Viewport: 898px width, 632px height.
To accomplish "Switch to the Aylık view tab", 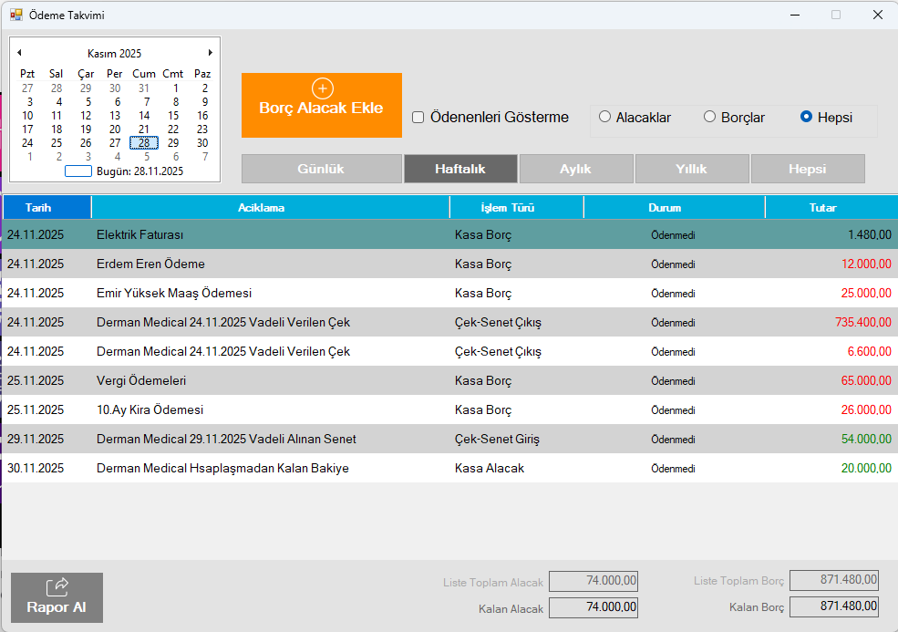I will point(575,169).
